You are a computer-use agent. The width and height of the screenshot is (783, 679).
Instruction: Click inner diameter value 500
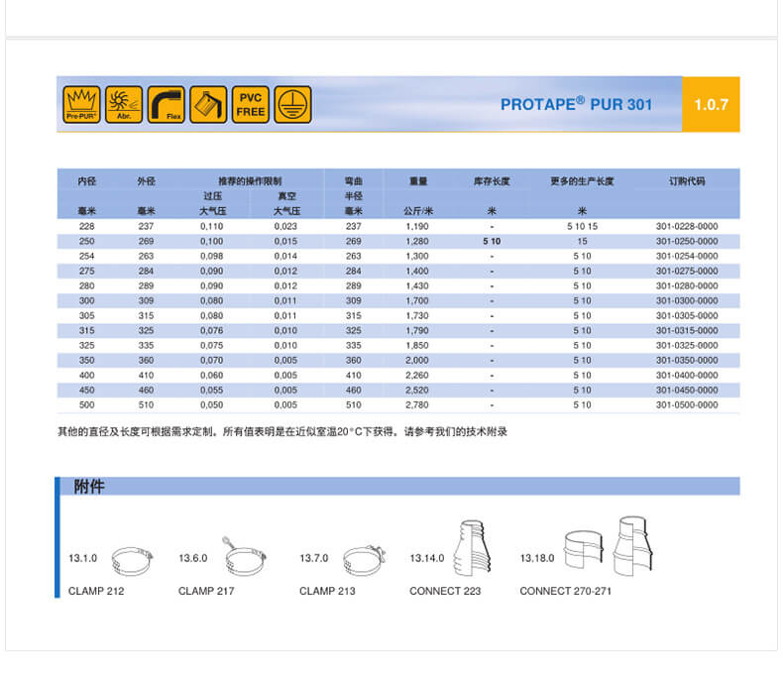[86, 404]
